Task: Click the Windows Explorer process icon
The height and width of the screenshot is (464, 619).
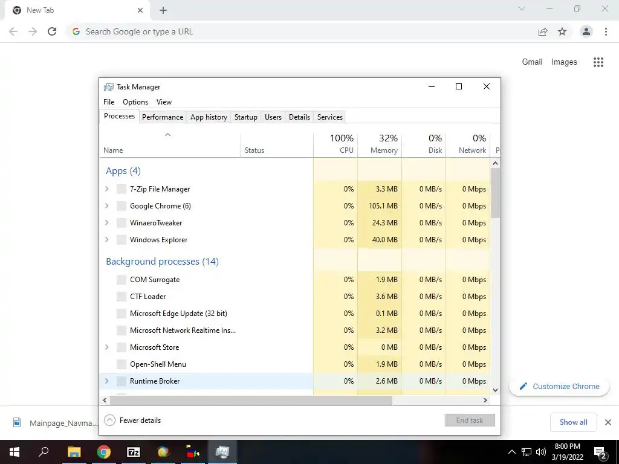Action: coord(122,240)
